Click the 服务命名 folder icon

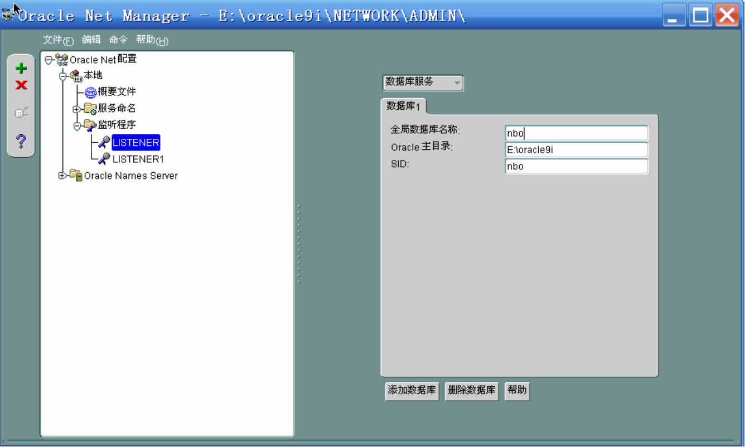tap(90, 108)
